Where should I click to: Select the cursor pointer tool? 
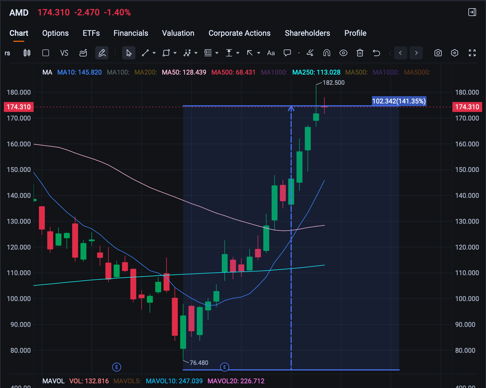[x=129, y=53]
